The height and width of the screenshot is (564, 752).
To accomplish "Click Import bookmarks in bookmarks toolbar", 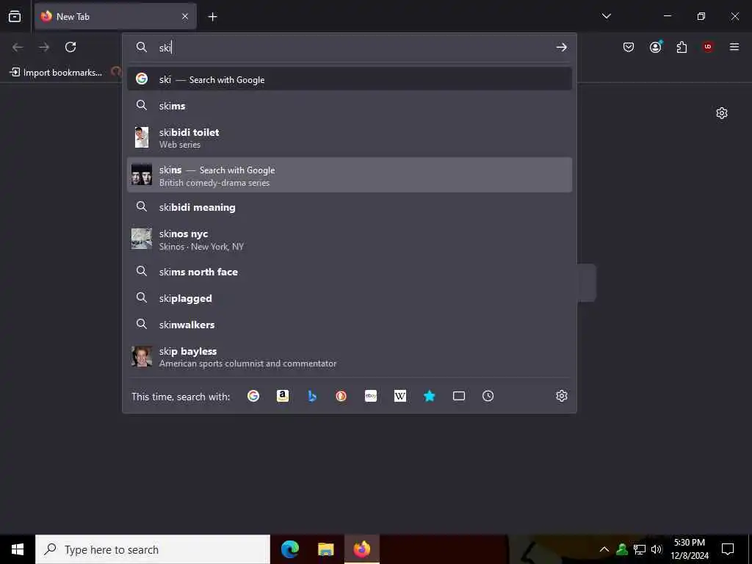I will coord(56,73).
